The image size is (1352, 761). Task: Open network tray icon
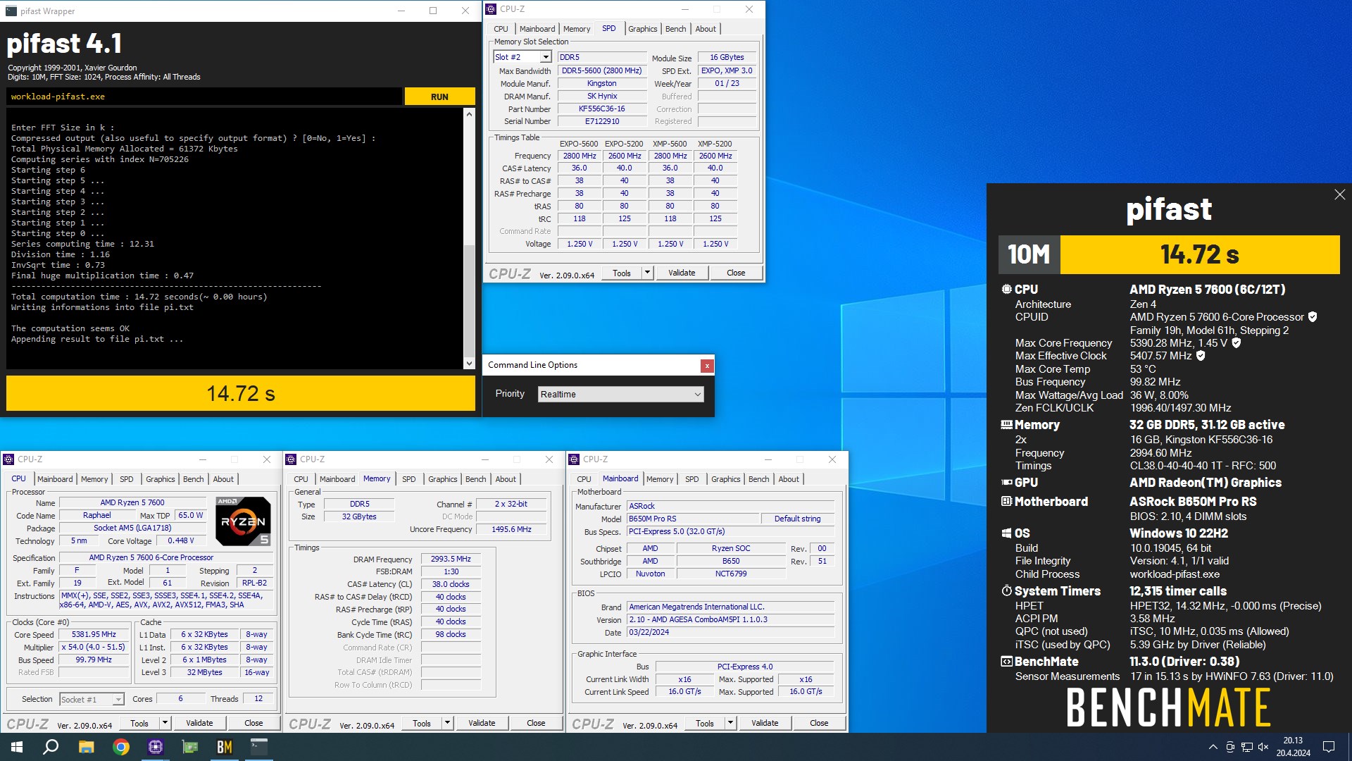(1246, 747)
